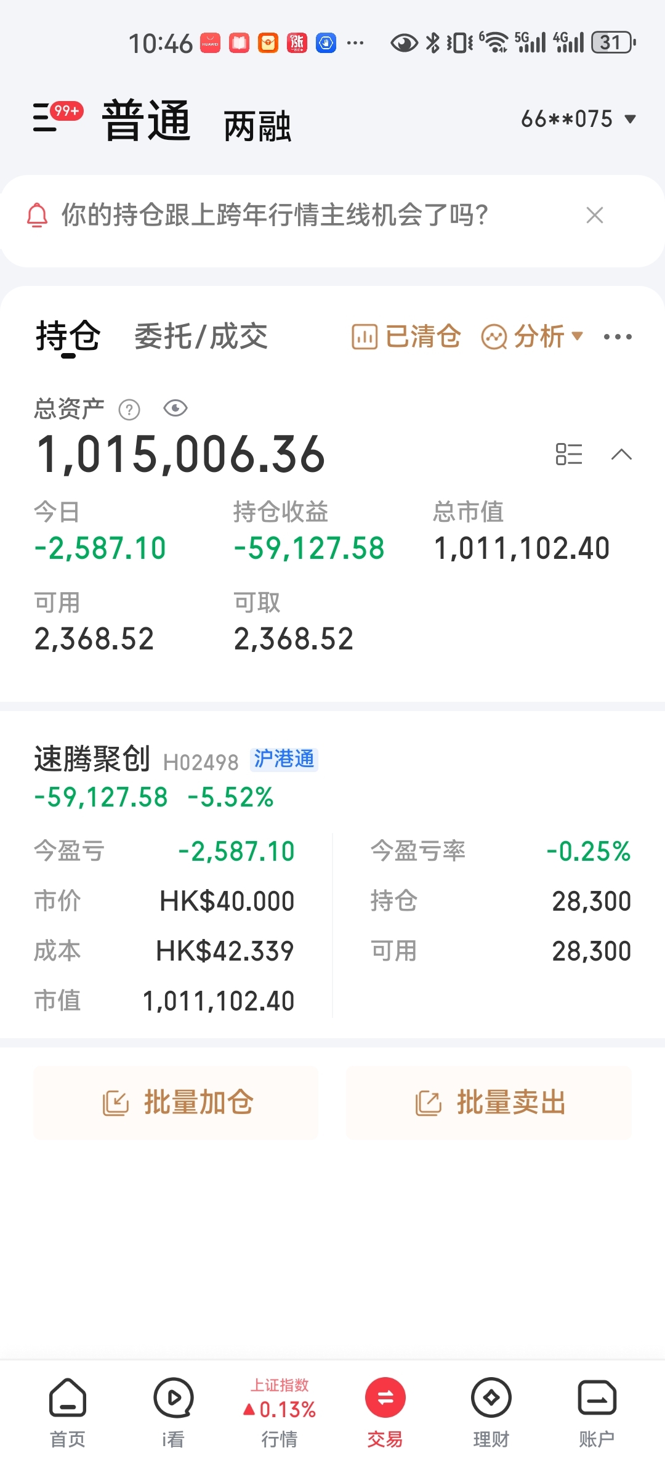The image size is (665, 1464).
Task: Tap total assets value 1,015,006.36
Action: 180,454
